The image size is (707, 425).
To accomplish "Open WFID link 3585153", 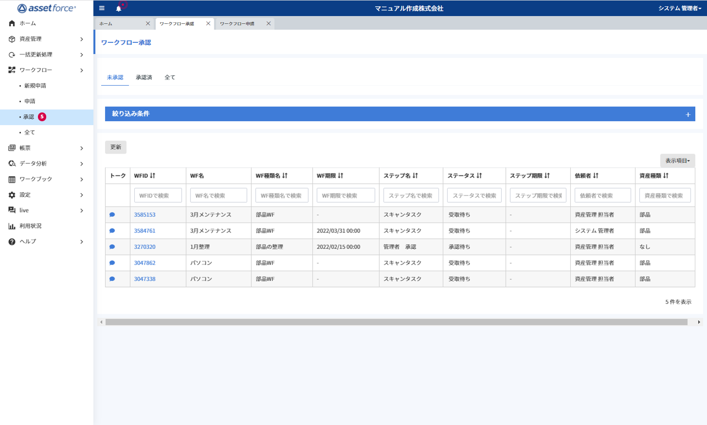I will click(145, 214).
